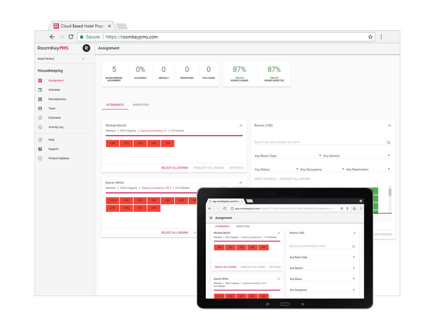Open the desktop browser's three-dot menu
Viewport: 435px width, 331px height.
pyautogui.click(x=381, y=37)
